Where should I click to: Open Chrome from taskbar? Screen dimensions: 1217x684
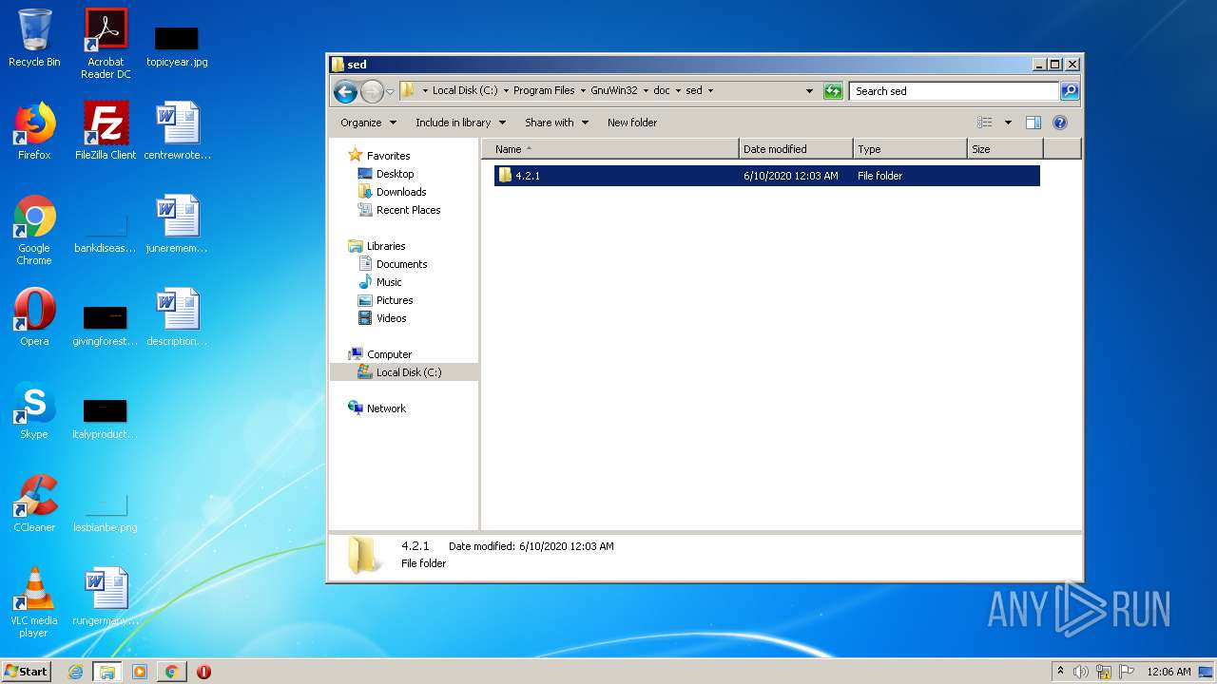[171, 672]
